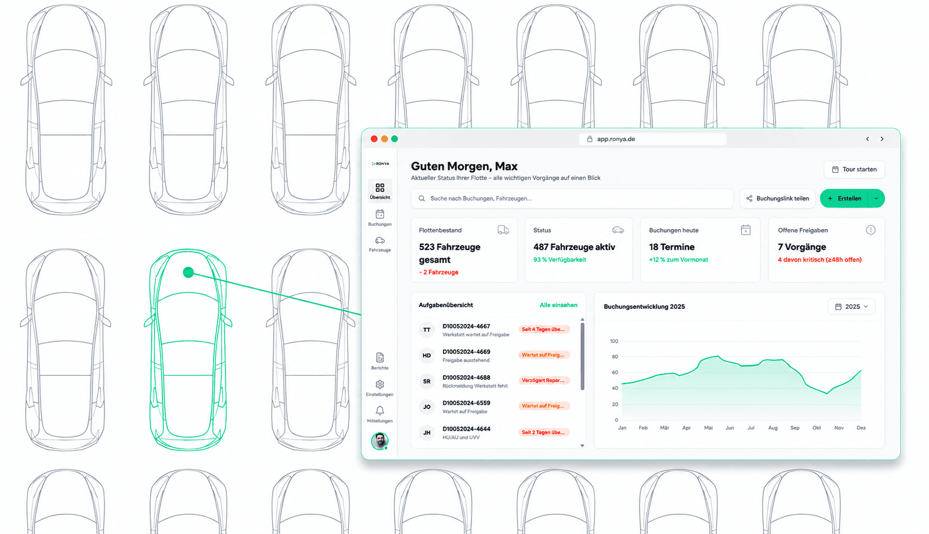Click the RONYA logo
The width and height of the screenshot is (929, 534).
380,164
